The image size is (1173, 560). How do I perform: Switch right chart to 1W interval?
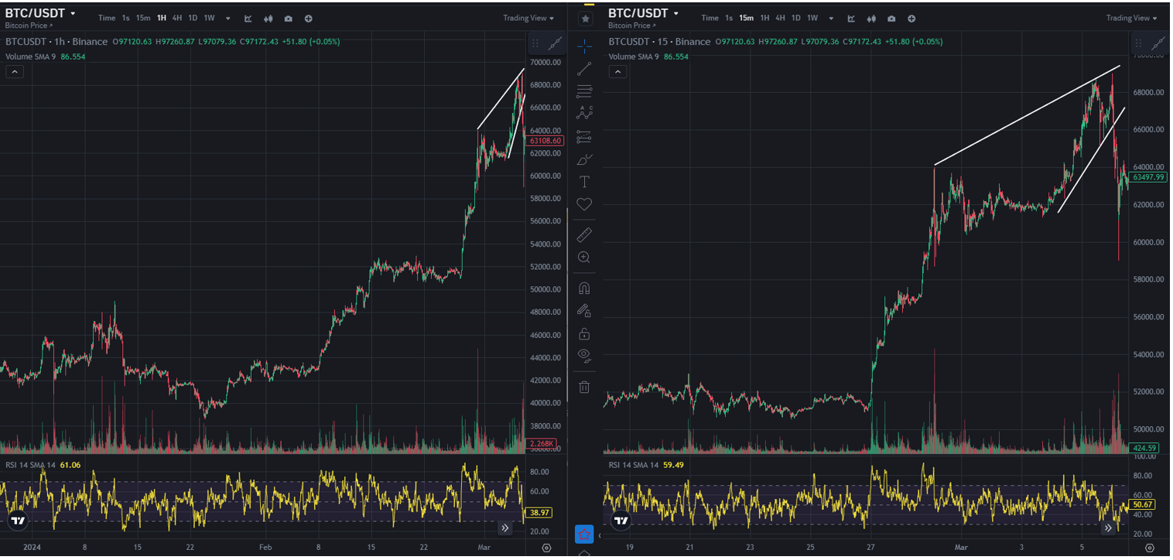tap(812, 18)
